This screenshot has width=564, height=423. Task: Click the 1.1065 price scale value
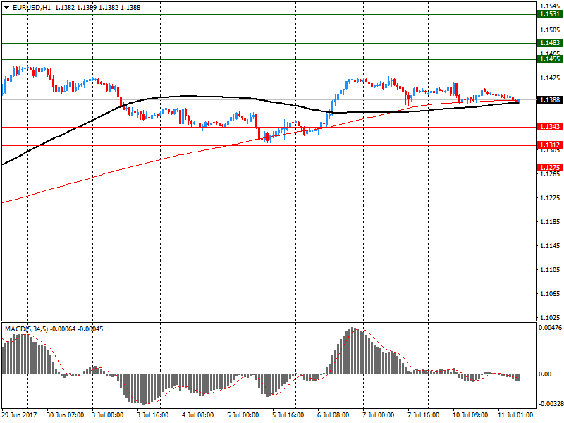click(x=551, y=294)
